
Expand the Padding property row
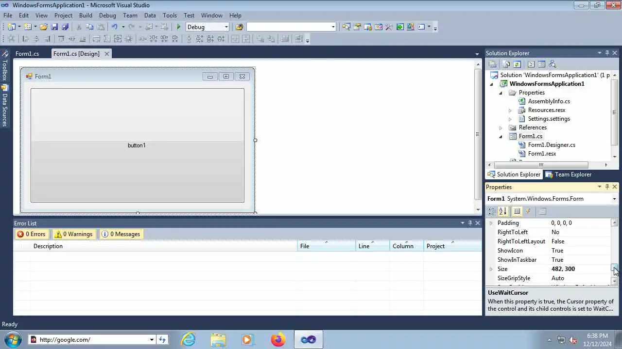coord(491,223)
